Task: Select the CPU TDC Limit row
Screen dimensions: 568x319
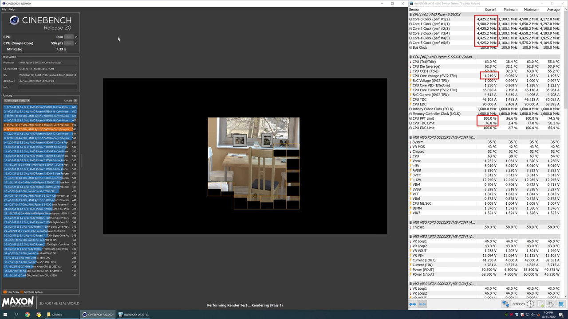Action: [485, 123]
